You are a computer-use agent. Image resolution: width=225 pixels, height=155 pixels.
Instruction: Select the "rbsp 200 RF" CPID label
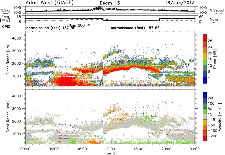click(80, 25)
